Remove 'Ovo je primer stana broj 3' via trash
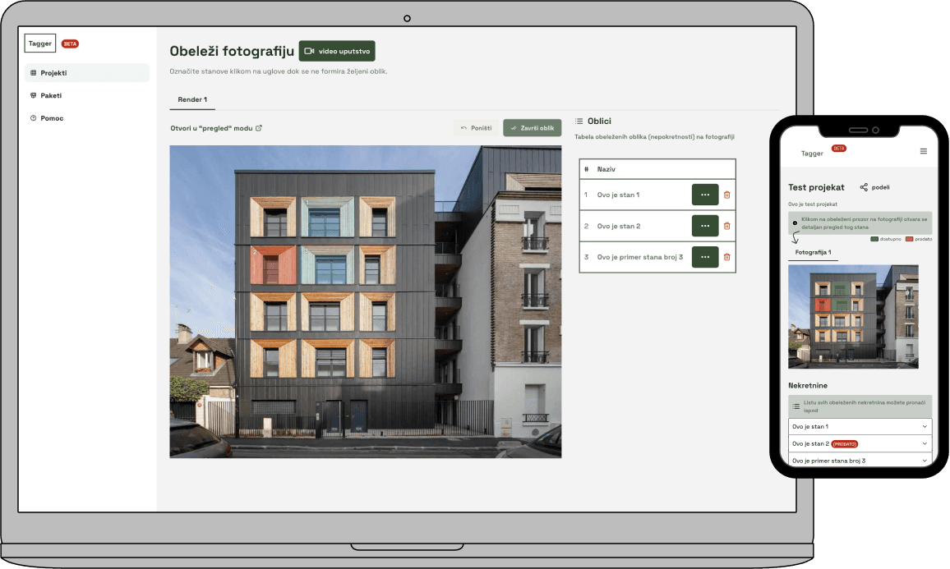Viewport: 950px width, 569px height. click(726, 257)
